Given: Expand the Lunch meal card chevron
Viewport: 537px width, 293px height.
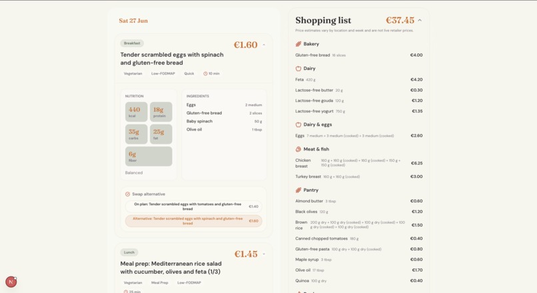Looking at the screenshot, I should pos(264,254).
